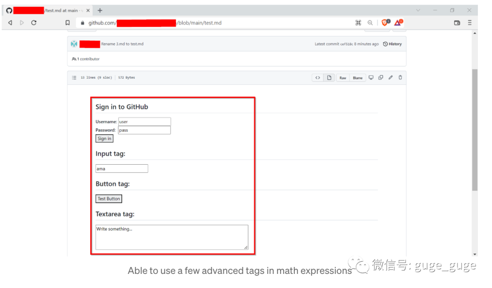
Task: Open the Brave wallet icon
Action: coord(457,23)
